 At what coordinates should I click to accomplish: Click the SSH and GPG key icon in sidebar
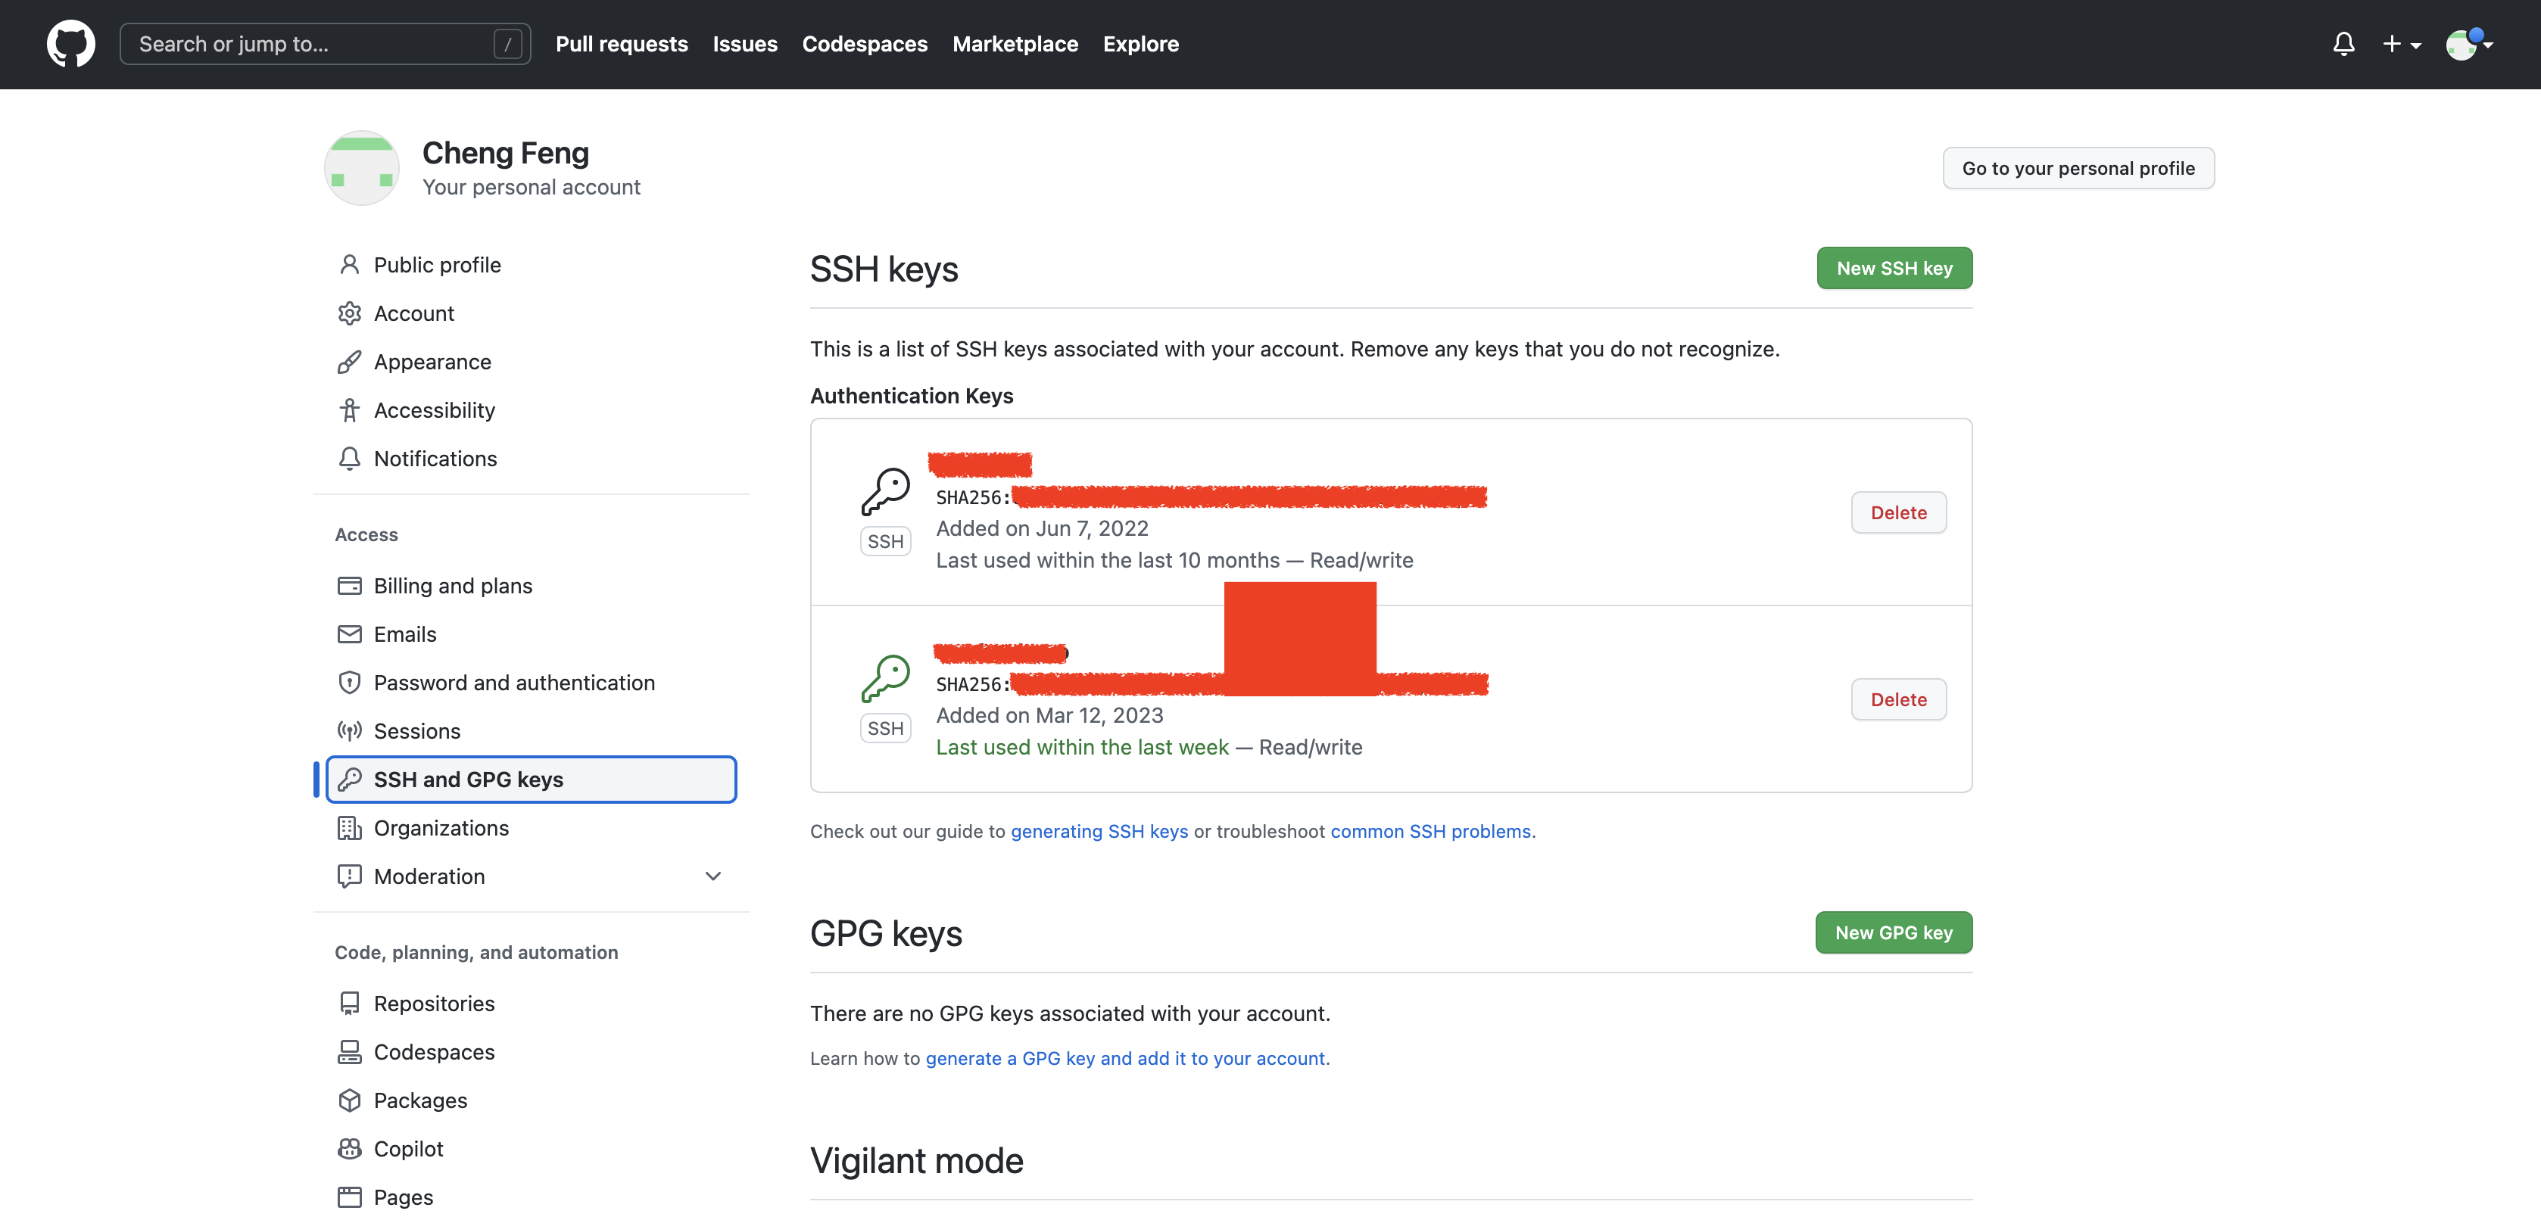tap(349, 779)
